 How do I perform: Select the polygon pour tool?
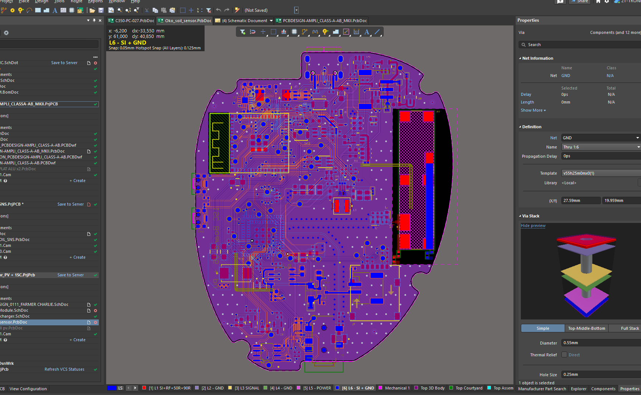click(335, 32)
